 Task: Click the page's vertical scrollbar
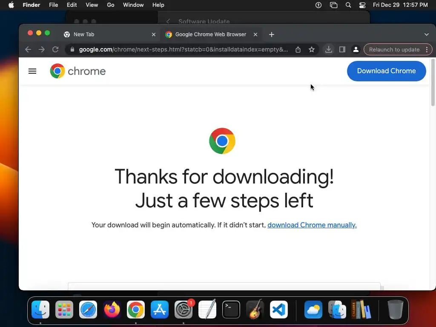click(433, 82)
